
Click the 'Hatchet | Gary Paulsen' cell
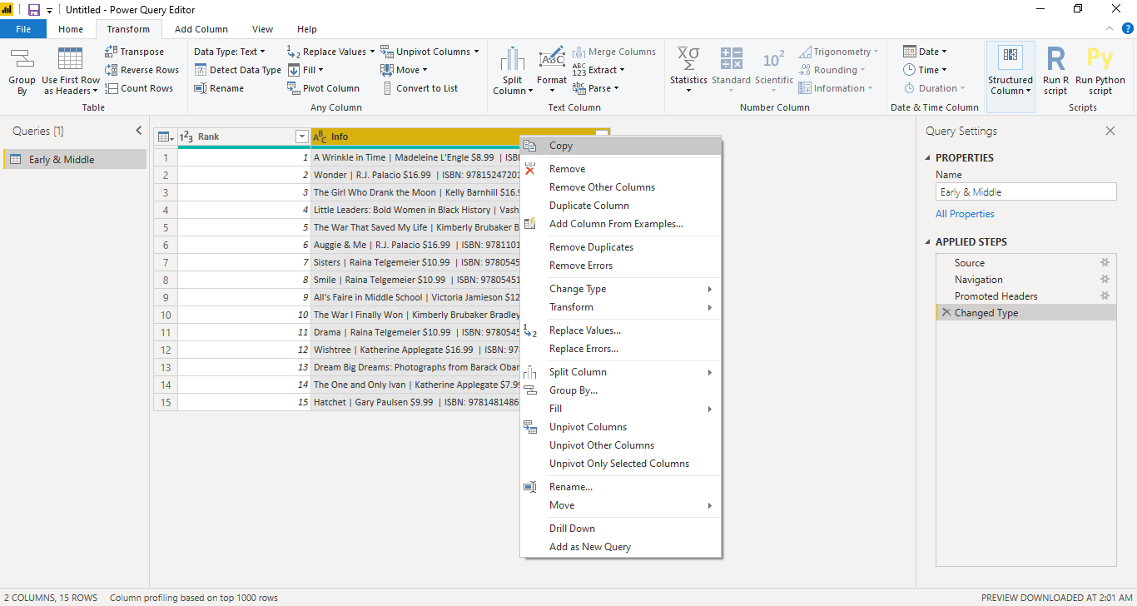click(x=416, y=402)
